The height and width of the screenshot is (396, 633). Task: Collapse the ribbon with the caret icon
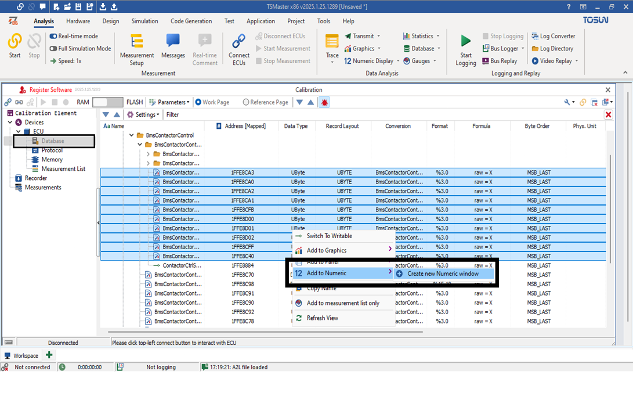click(625, 73)
